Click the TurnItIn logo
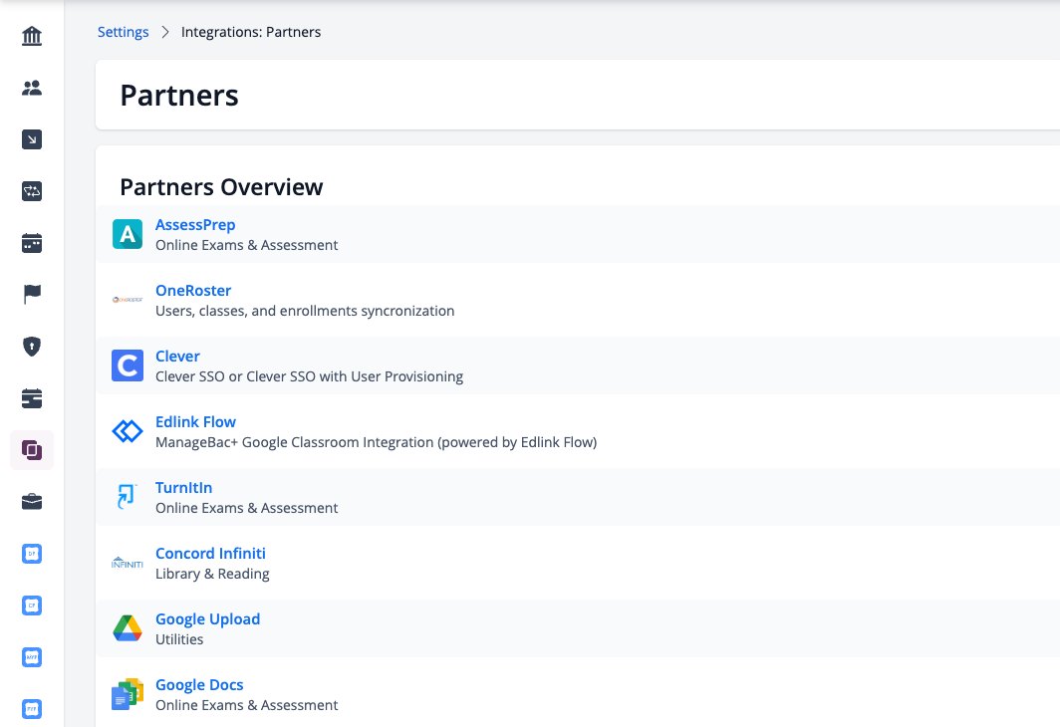Image resolution: width=1060 pixels, height=727 pixels. [127, 497]
